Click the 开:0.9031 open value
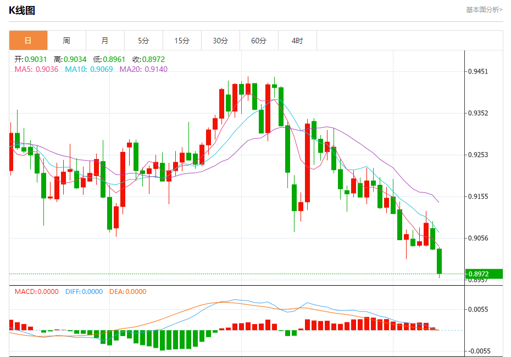The height and width of the screenshot is (357, 511). pyautogui.click(x=31, y=59)
